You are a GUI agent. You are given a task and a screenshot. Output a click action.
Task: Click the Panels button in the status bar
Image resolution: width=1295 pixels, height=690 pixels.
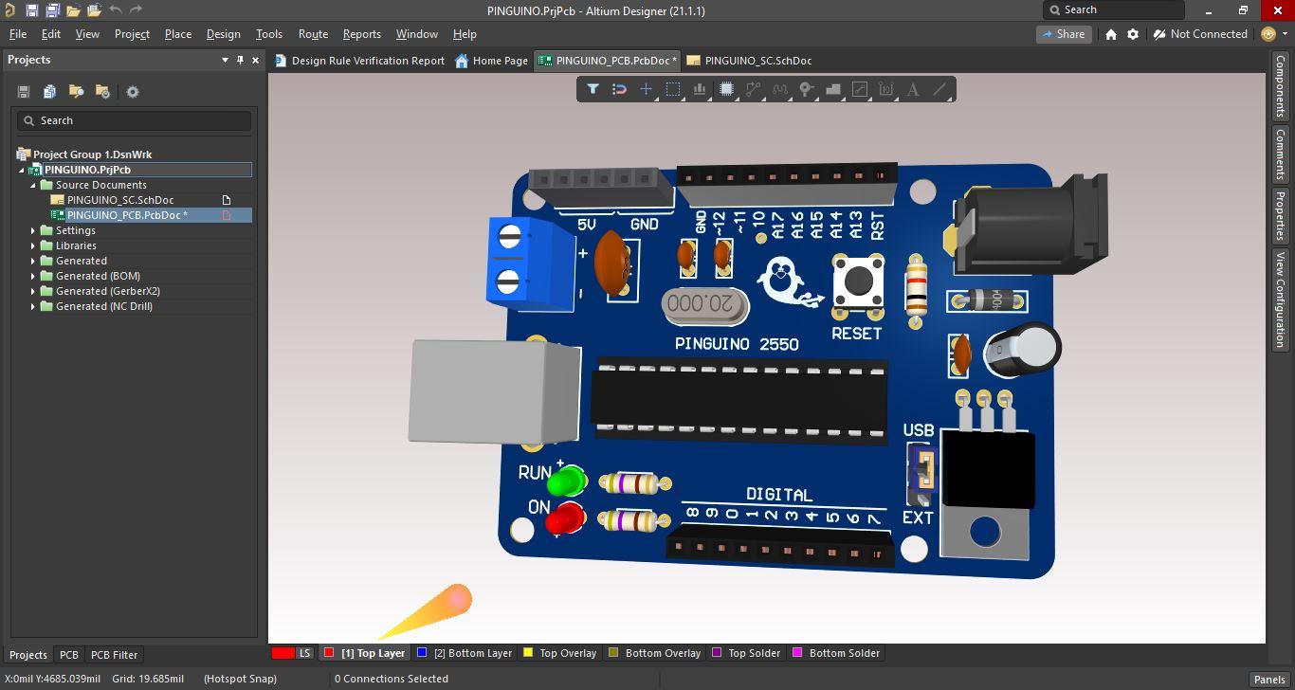click(x=1269, y=680)
